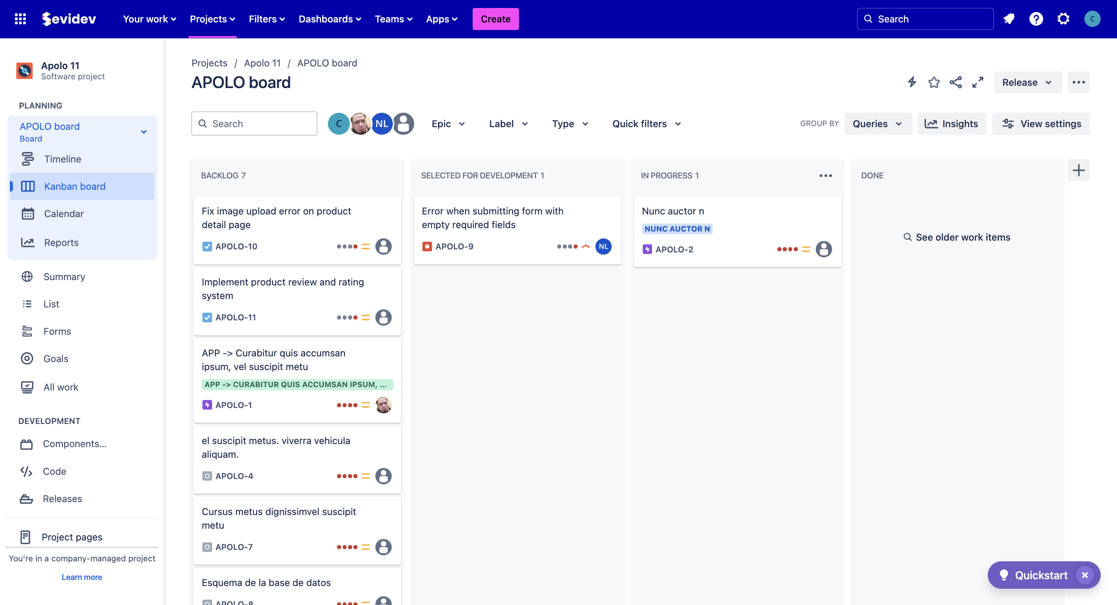Filter by avatar C assignee
The width and height of the screenshot is (1117, 605).
pos(339,124)
